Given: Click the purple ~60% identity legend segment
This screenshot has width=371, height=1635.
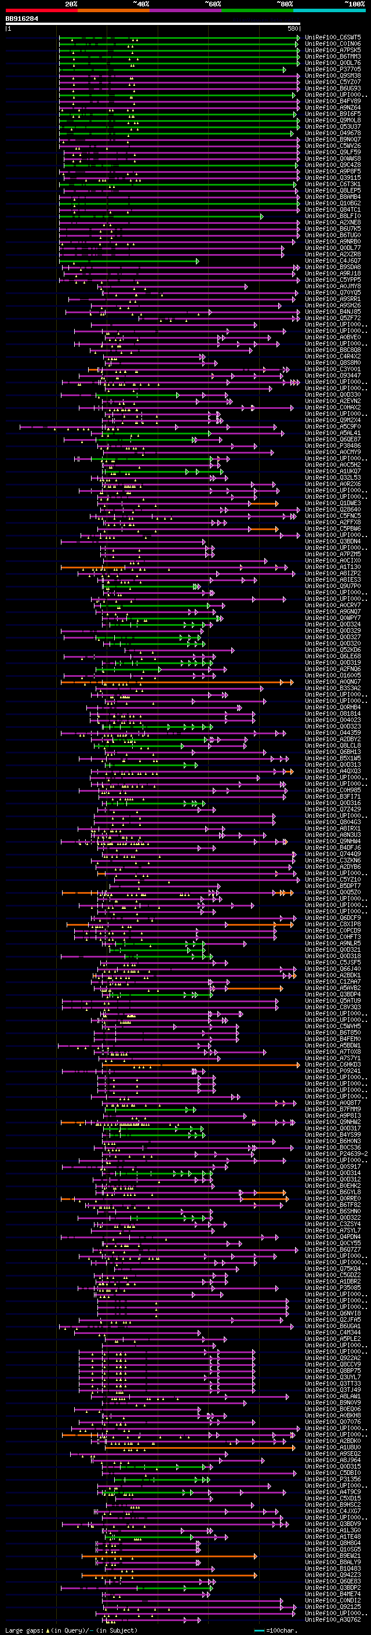Looking at the screenshot, I should [x=186, y=11].
